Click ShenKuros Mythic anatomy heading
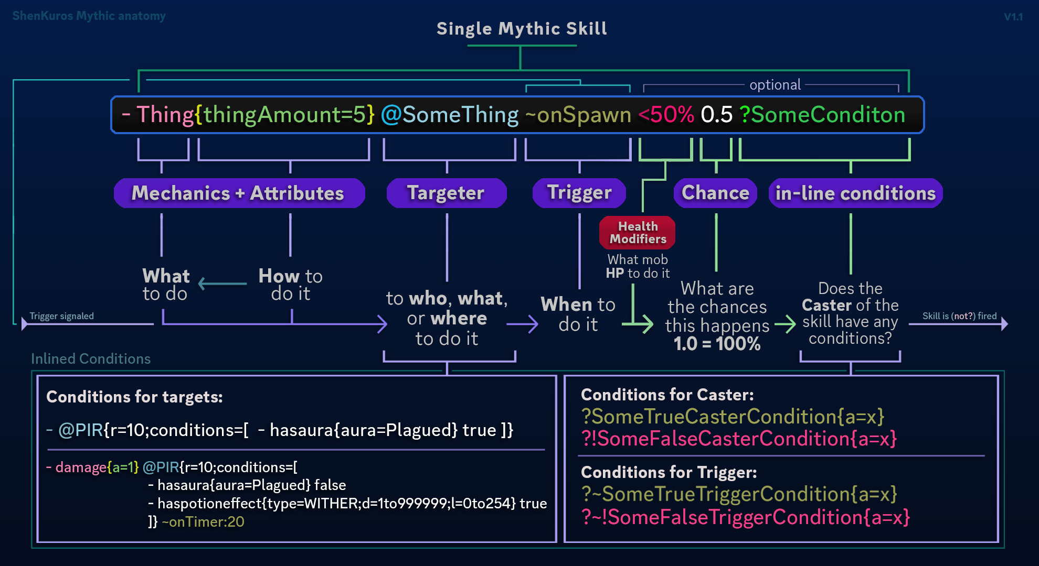Viewport: 1039px width, 566px height. (89, 16)
